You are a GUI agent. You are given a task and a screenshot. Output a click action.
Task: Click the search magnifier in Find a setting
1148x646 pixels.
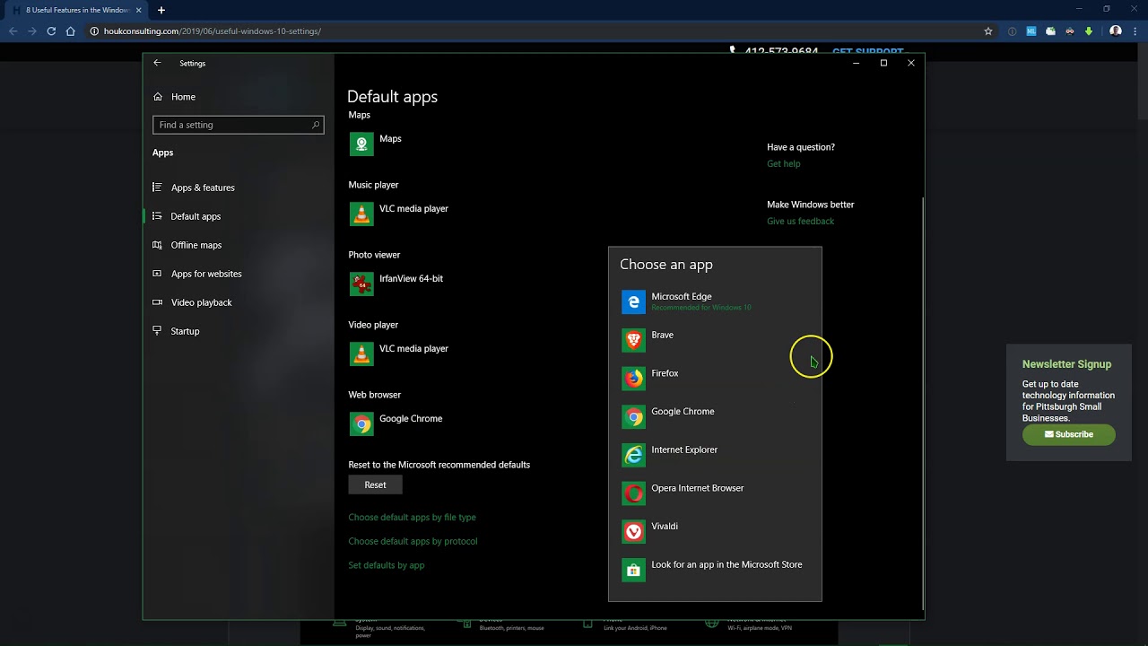(316, 125)
